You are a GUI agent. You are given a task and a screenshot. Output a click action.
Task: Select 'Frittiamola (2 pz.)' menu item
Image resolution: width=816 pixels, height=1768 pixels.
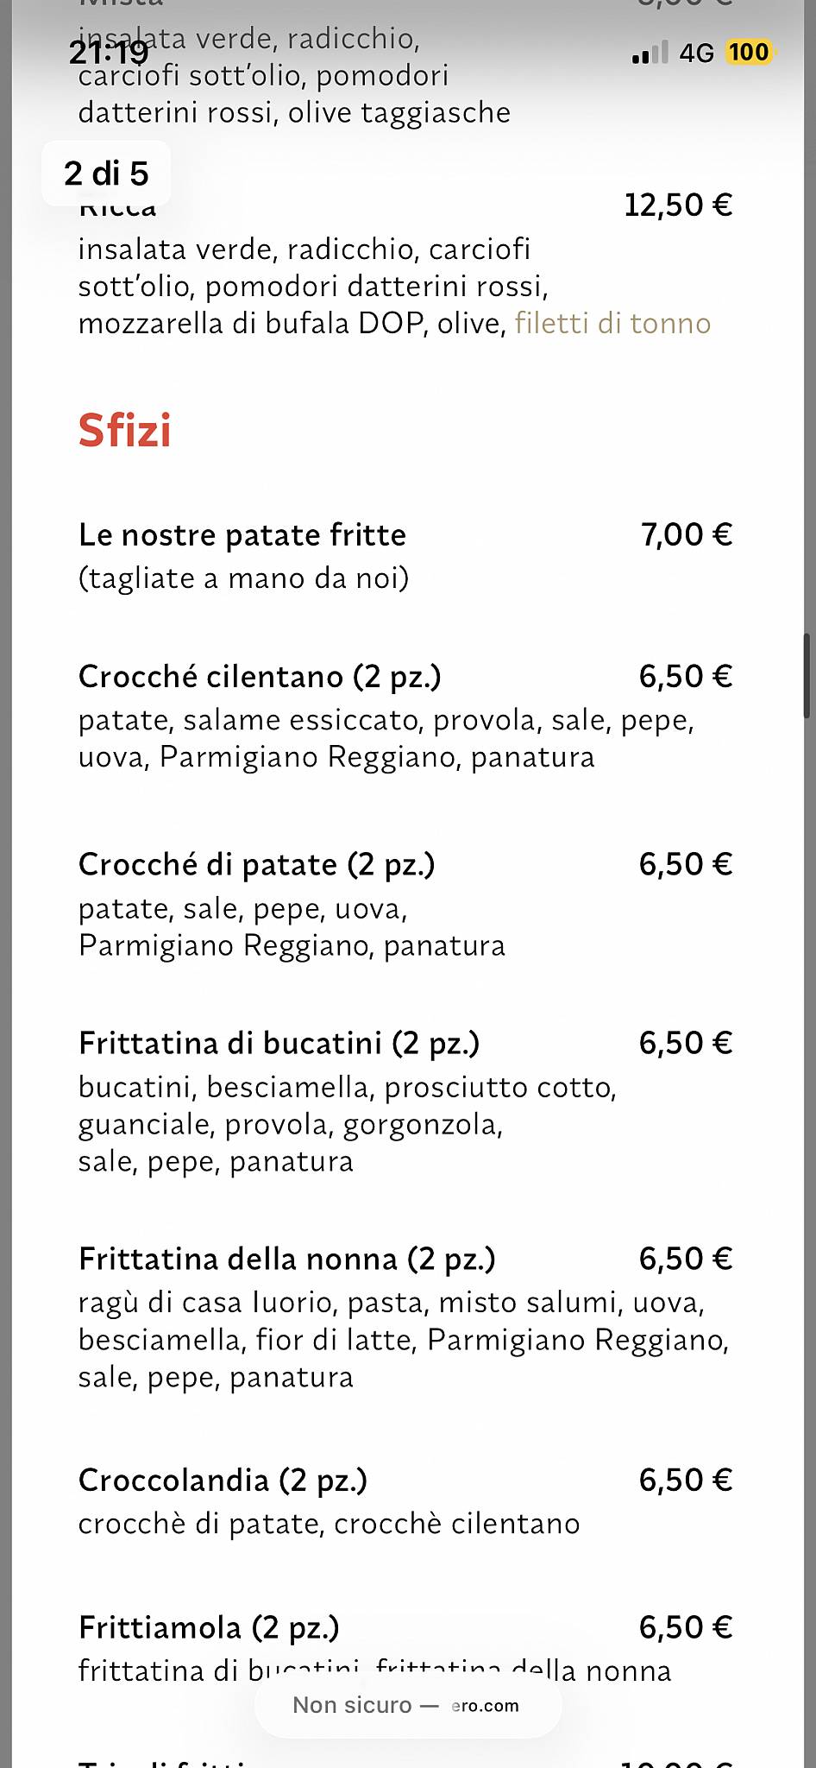click(209, 1628)
